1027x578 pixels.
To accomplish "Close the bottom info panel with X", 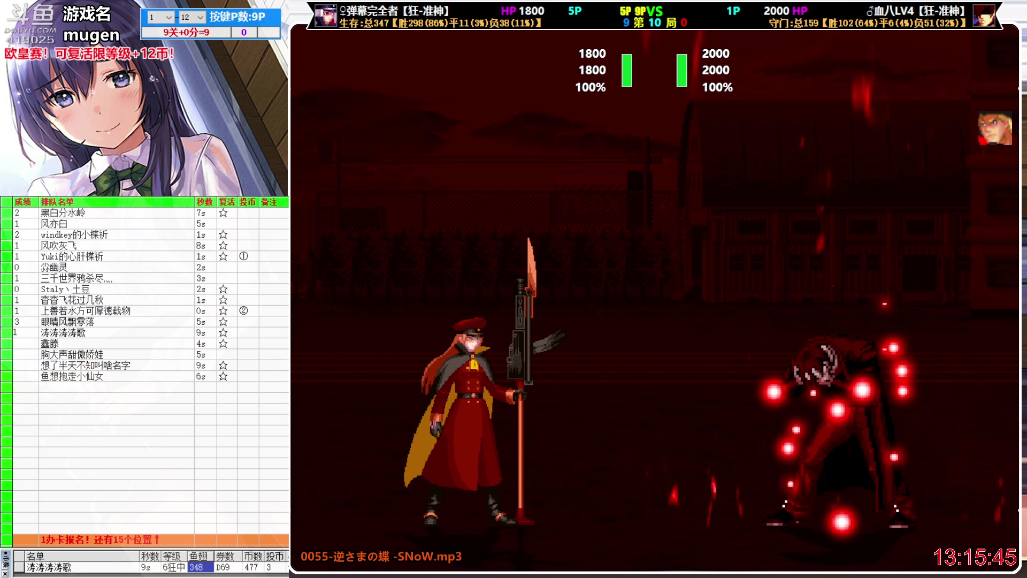I will 5,574.
